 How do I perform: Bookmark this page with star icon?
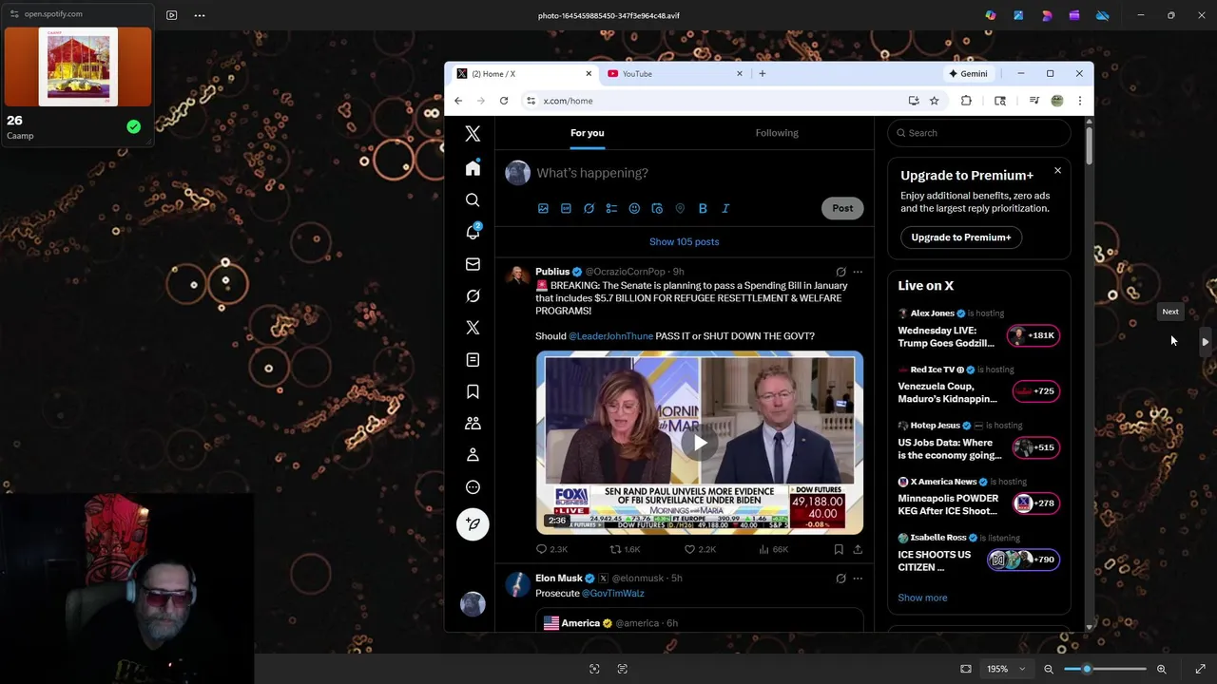click(x=935, y=101)
